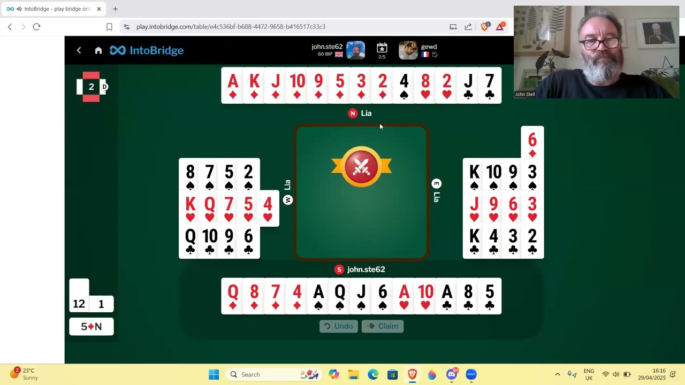This screenshot has height=385, width=685.
Task: Open Copilot from the taskbar
Action: (334, 374)
